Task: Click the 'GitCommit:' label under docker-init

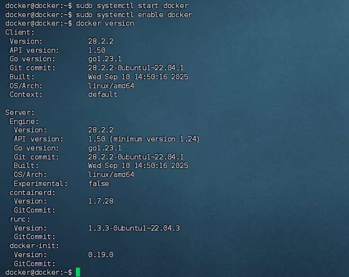Action: (34, 264)
